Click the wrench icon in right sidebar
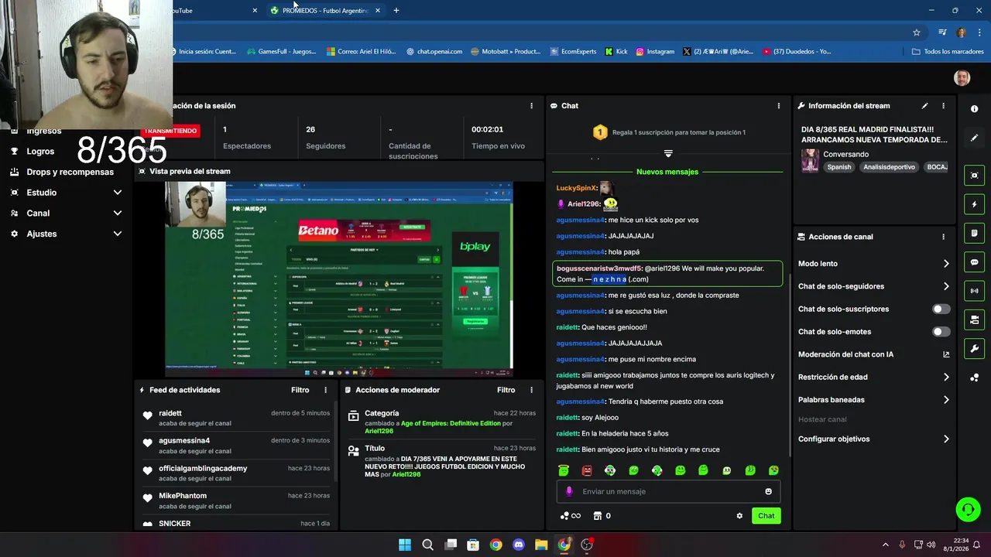This screenshot has height=557, width=991. [x=974, y=348]
